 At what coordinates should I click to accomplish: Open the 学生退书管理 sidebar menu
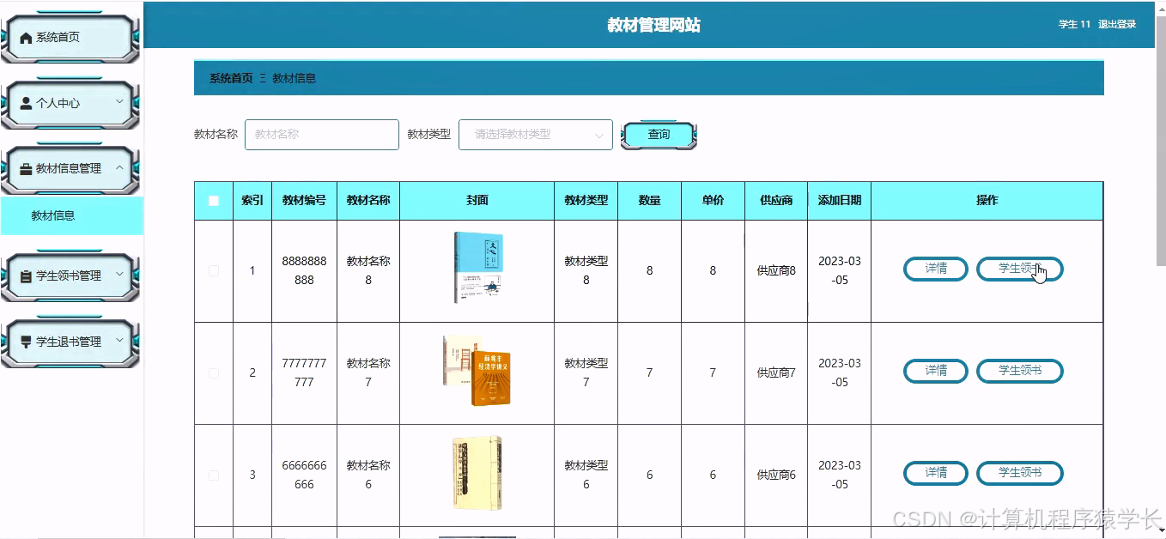[70, 342]
